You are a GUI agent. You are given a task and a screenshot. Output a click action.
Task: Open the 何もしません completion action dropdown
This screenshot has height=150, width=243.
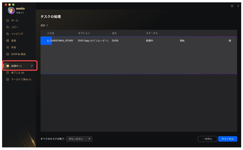tap(79, 139)
